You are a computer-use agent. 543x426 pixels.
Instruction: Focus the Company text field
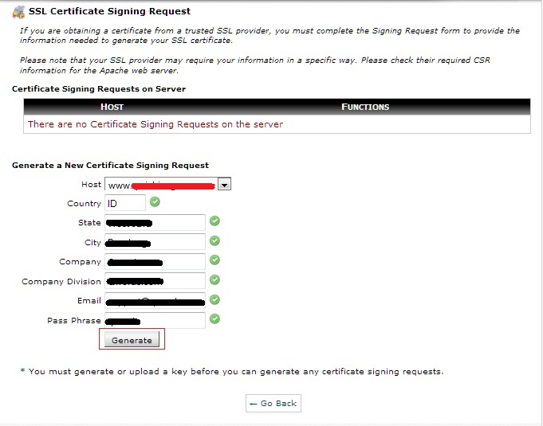pyautogui.click(x=155, y=261)
